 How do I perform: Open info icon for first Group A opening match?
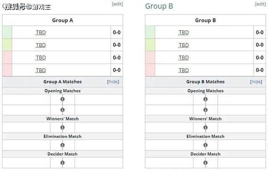tap(62, 99)
